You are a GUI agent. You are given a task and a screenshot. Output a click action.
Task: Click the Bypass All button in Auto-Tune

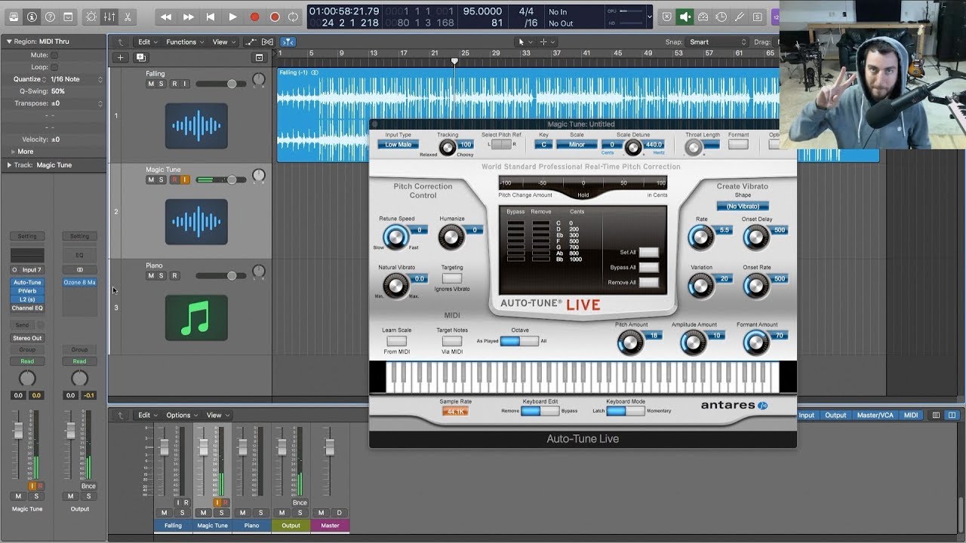click(648, 268)
